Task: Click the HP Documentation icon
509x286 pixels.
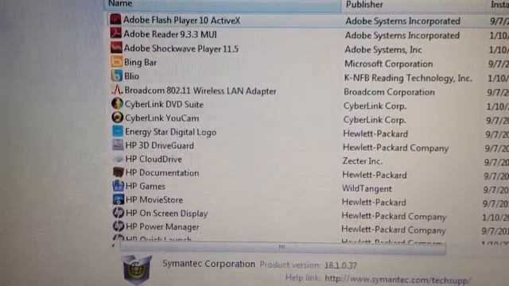Action: (119, 172)
